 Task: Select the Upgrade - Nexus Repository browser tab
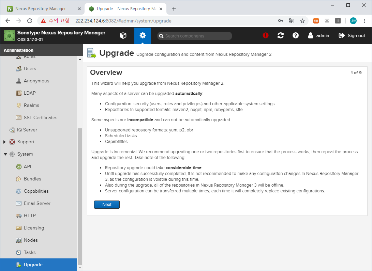click(126, 9)
